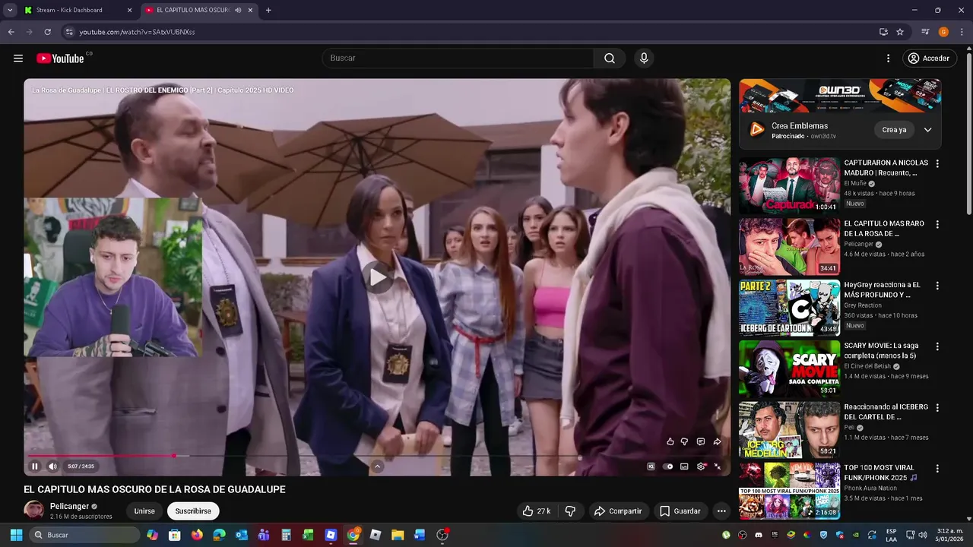Open HeyGrey reacciona ICEBERG DE CARTOON thumbnail

[x=789, y=308]
